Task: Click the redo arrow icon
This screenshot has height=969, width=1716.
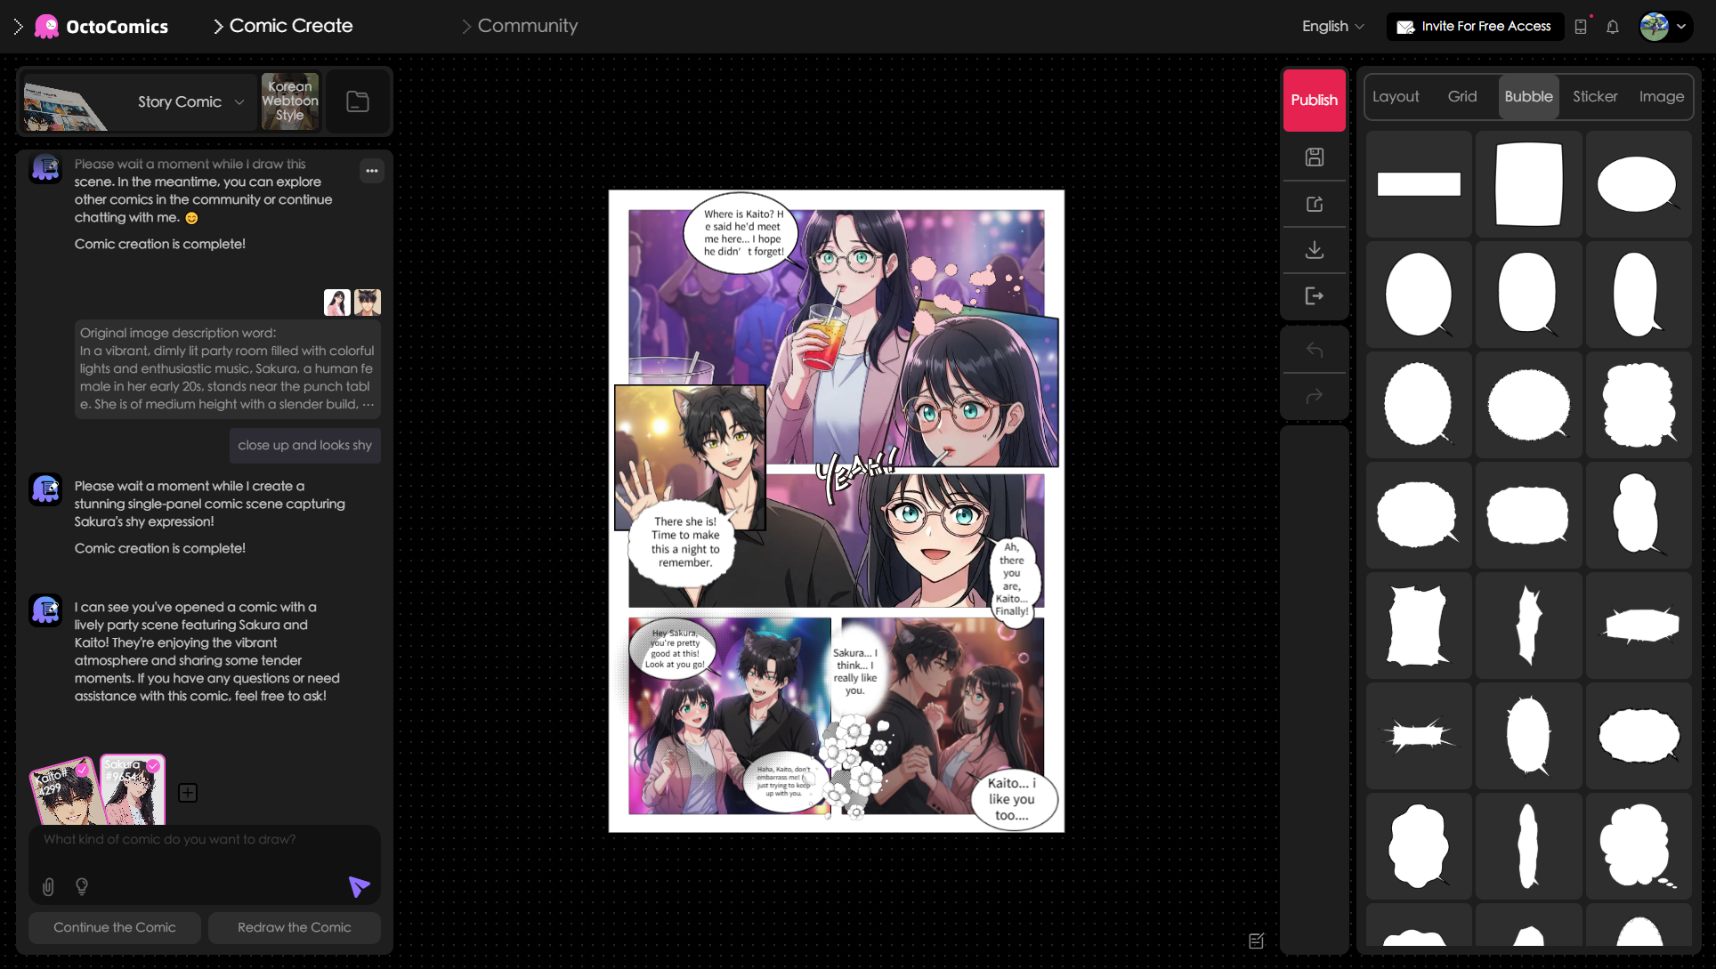Action: pos(1315,396)
